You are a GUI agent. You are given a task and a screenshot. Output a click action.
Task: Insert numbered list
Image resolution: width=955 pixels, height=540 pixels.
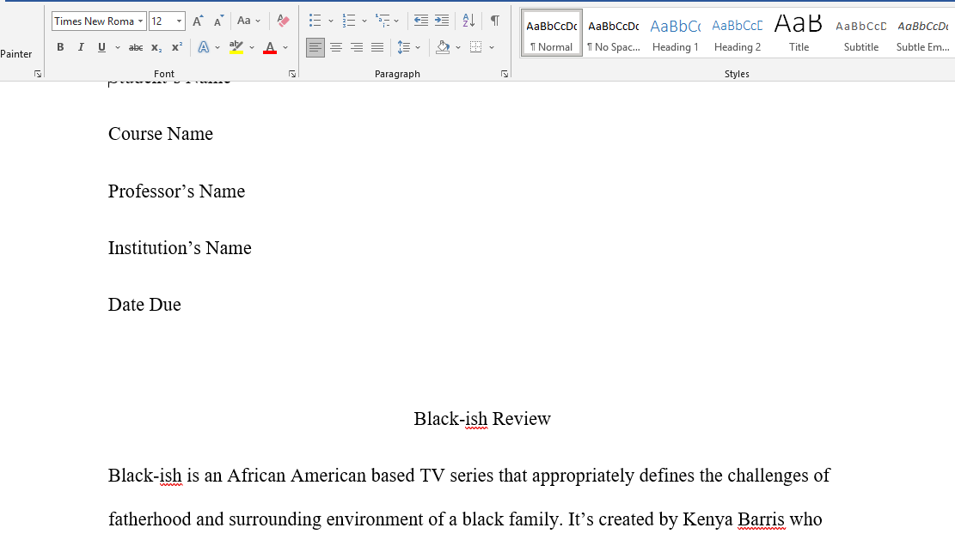(349, 21)
